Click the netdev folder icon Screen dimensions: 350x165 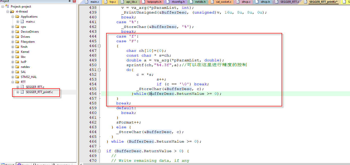(17, 67)
